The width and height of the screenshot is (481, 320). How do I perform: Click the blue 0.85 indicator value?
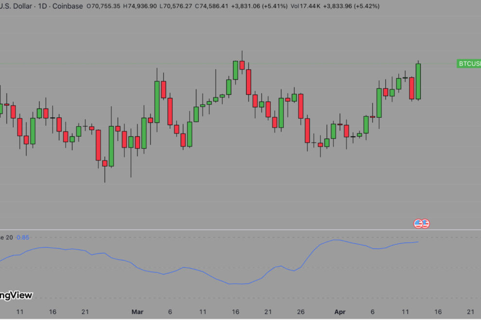click(x=23, y=238)
